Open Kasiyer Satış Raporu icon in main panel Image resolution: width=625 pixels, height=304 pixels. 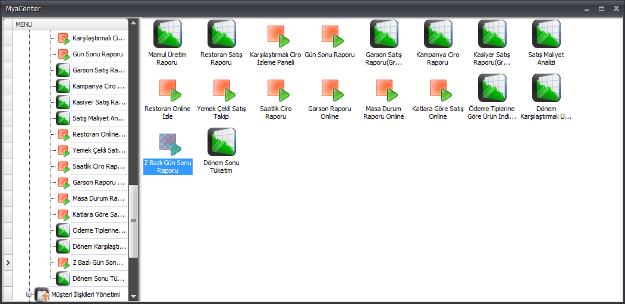click(492, 34)
